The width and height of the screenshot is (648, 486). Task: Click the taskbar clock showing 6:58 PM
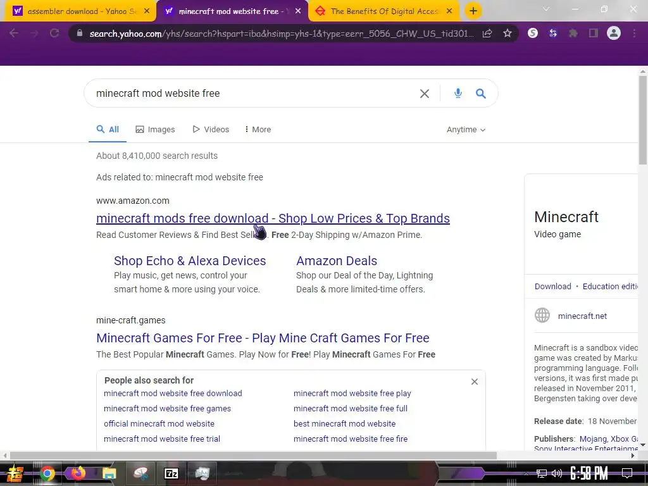coord(589,473)
